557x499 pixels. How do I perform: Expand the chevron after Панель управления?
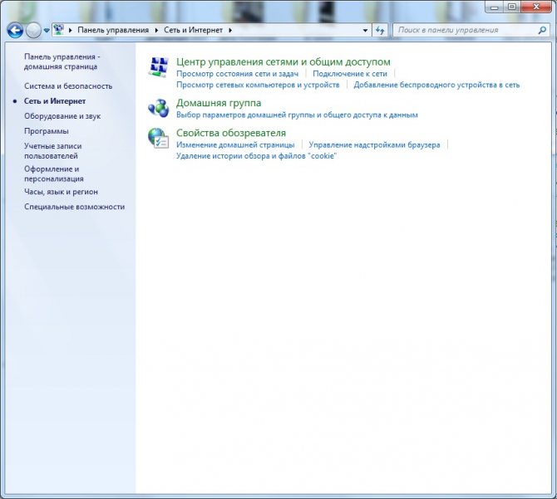click(x=156, y=30)
